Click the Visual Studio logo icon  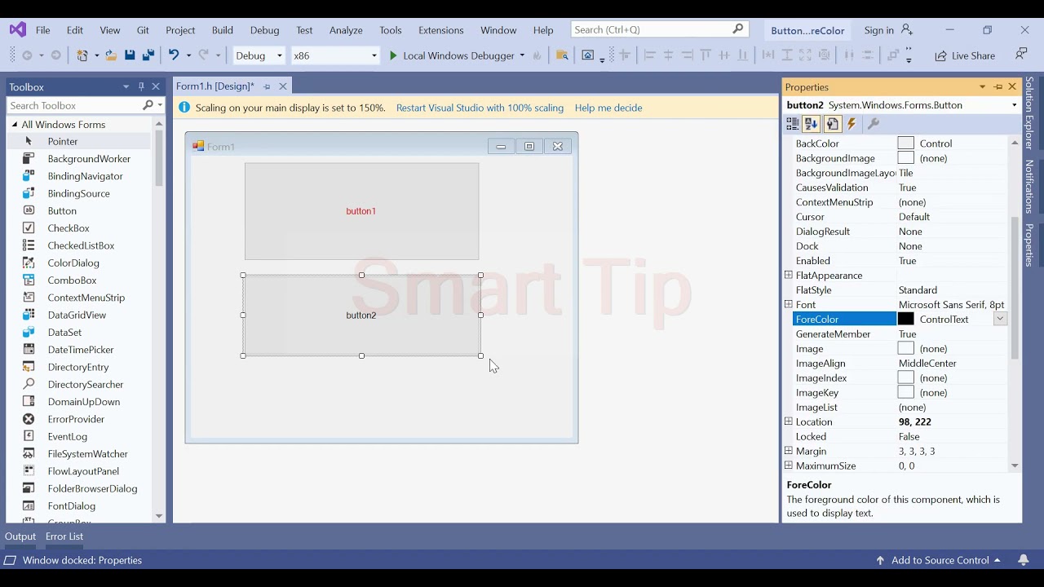tap(17, 29)
